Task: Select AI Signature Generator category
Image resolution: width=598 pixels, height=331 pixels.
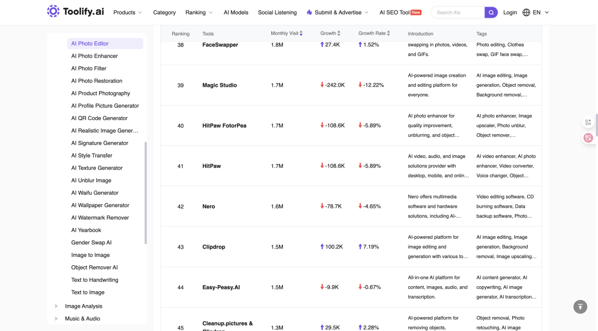Action: point(100,143)
